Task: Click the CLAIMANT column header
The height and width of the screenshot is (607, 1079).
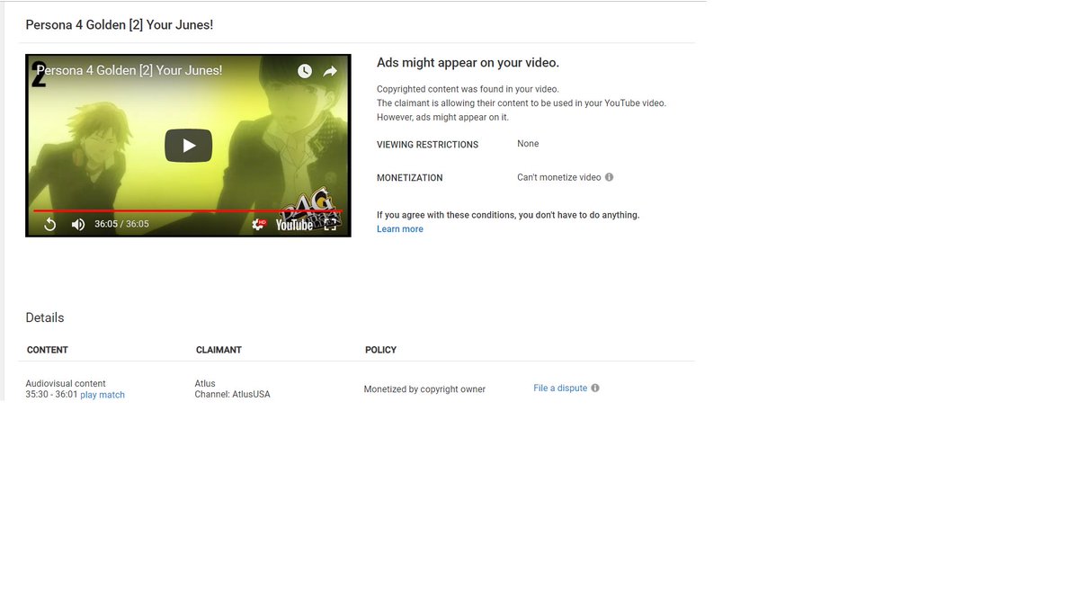Action: [218, 350]
